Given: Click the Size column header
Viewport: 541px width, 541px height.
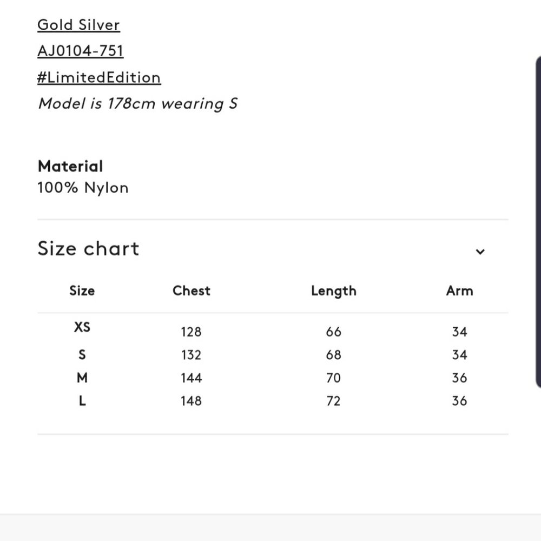Looking at the screenshot, I should click(82, 291).
